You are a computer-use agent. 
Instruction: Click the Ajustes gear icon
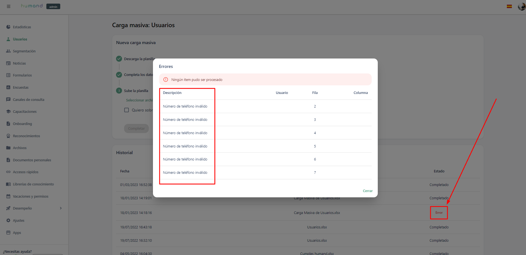[8, 220]
